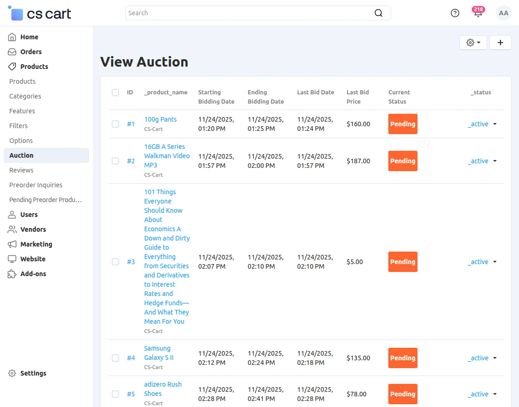This screenshot has height=407, width=519.
Task: Tick the checkbox for auction #1 100g Pants
Action: click(115, 124)
